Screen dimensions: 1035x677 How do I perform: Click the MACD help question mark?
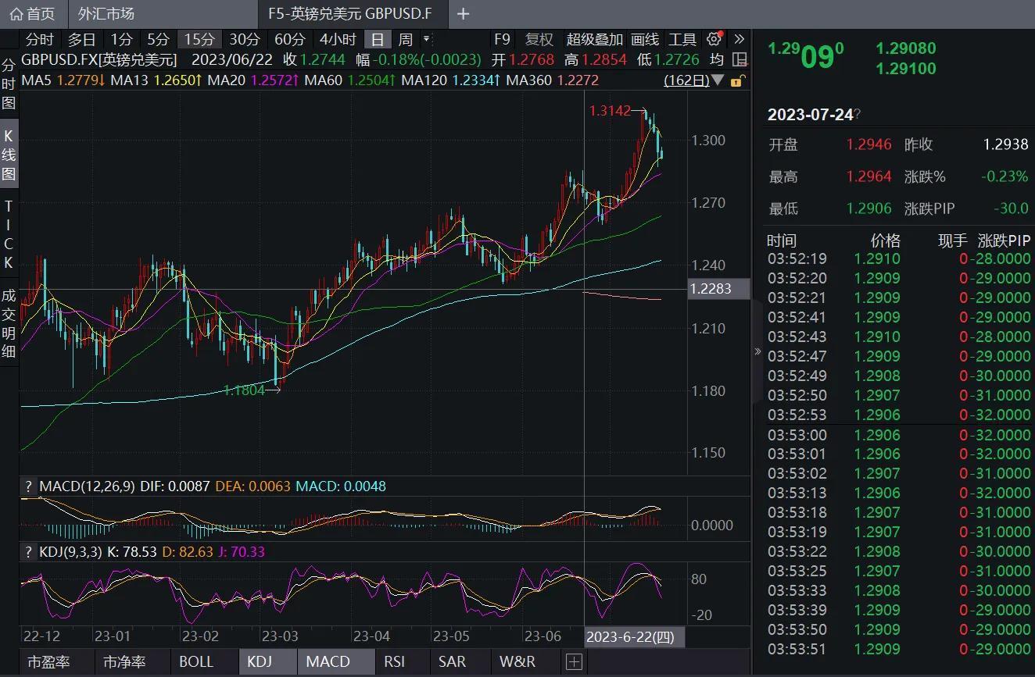click(29, 486)
